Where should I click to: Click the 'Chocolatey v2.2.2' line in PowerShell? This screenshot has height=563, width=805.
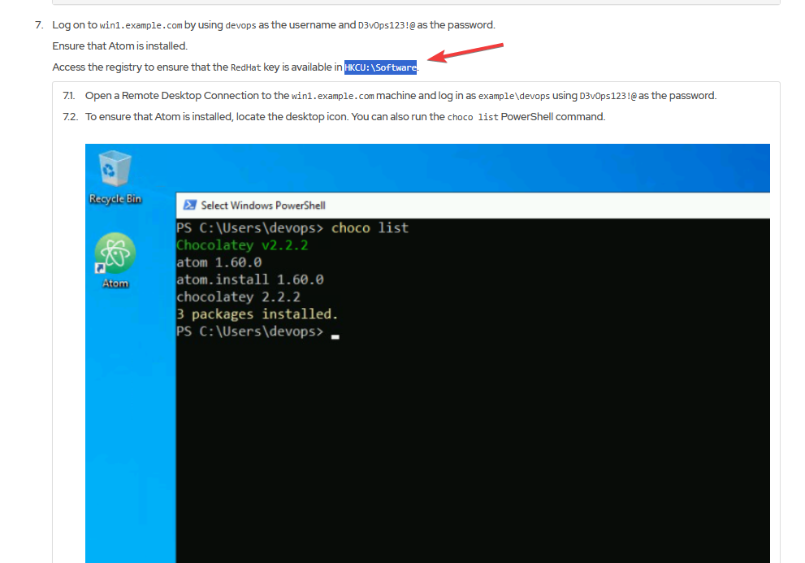[x=242, y=245]
